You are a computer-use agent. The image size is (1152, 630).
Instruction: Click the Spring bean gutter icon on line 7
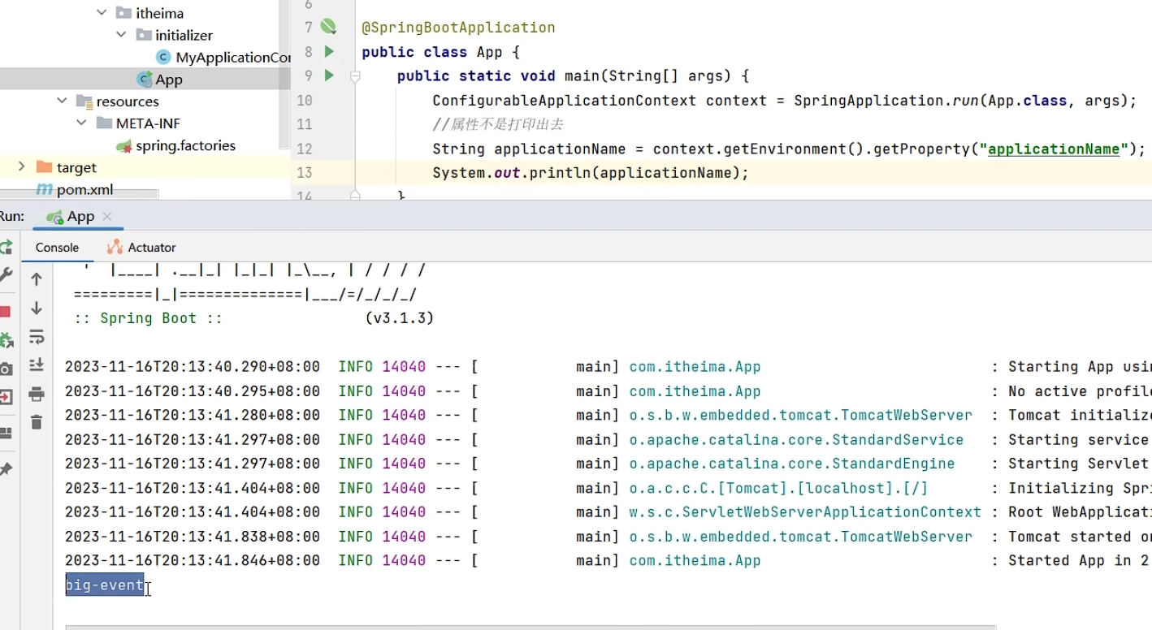click(x=328, y=27)
